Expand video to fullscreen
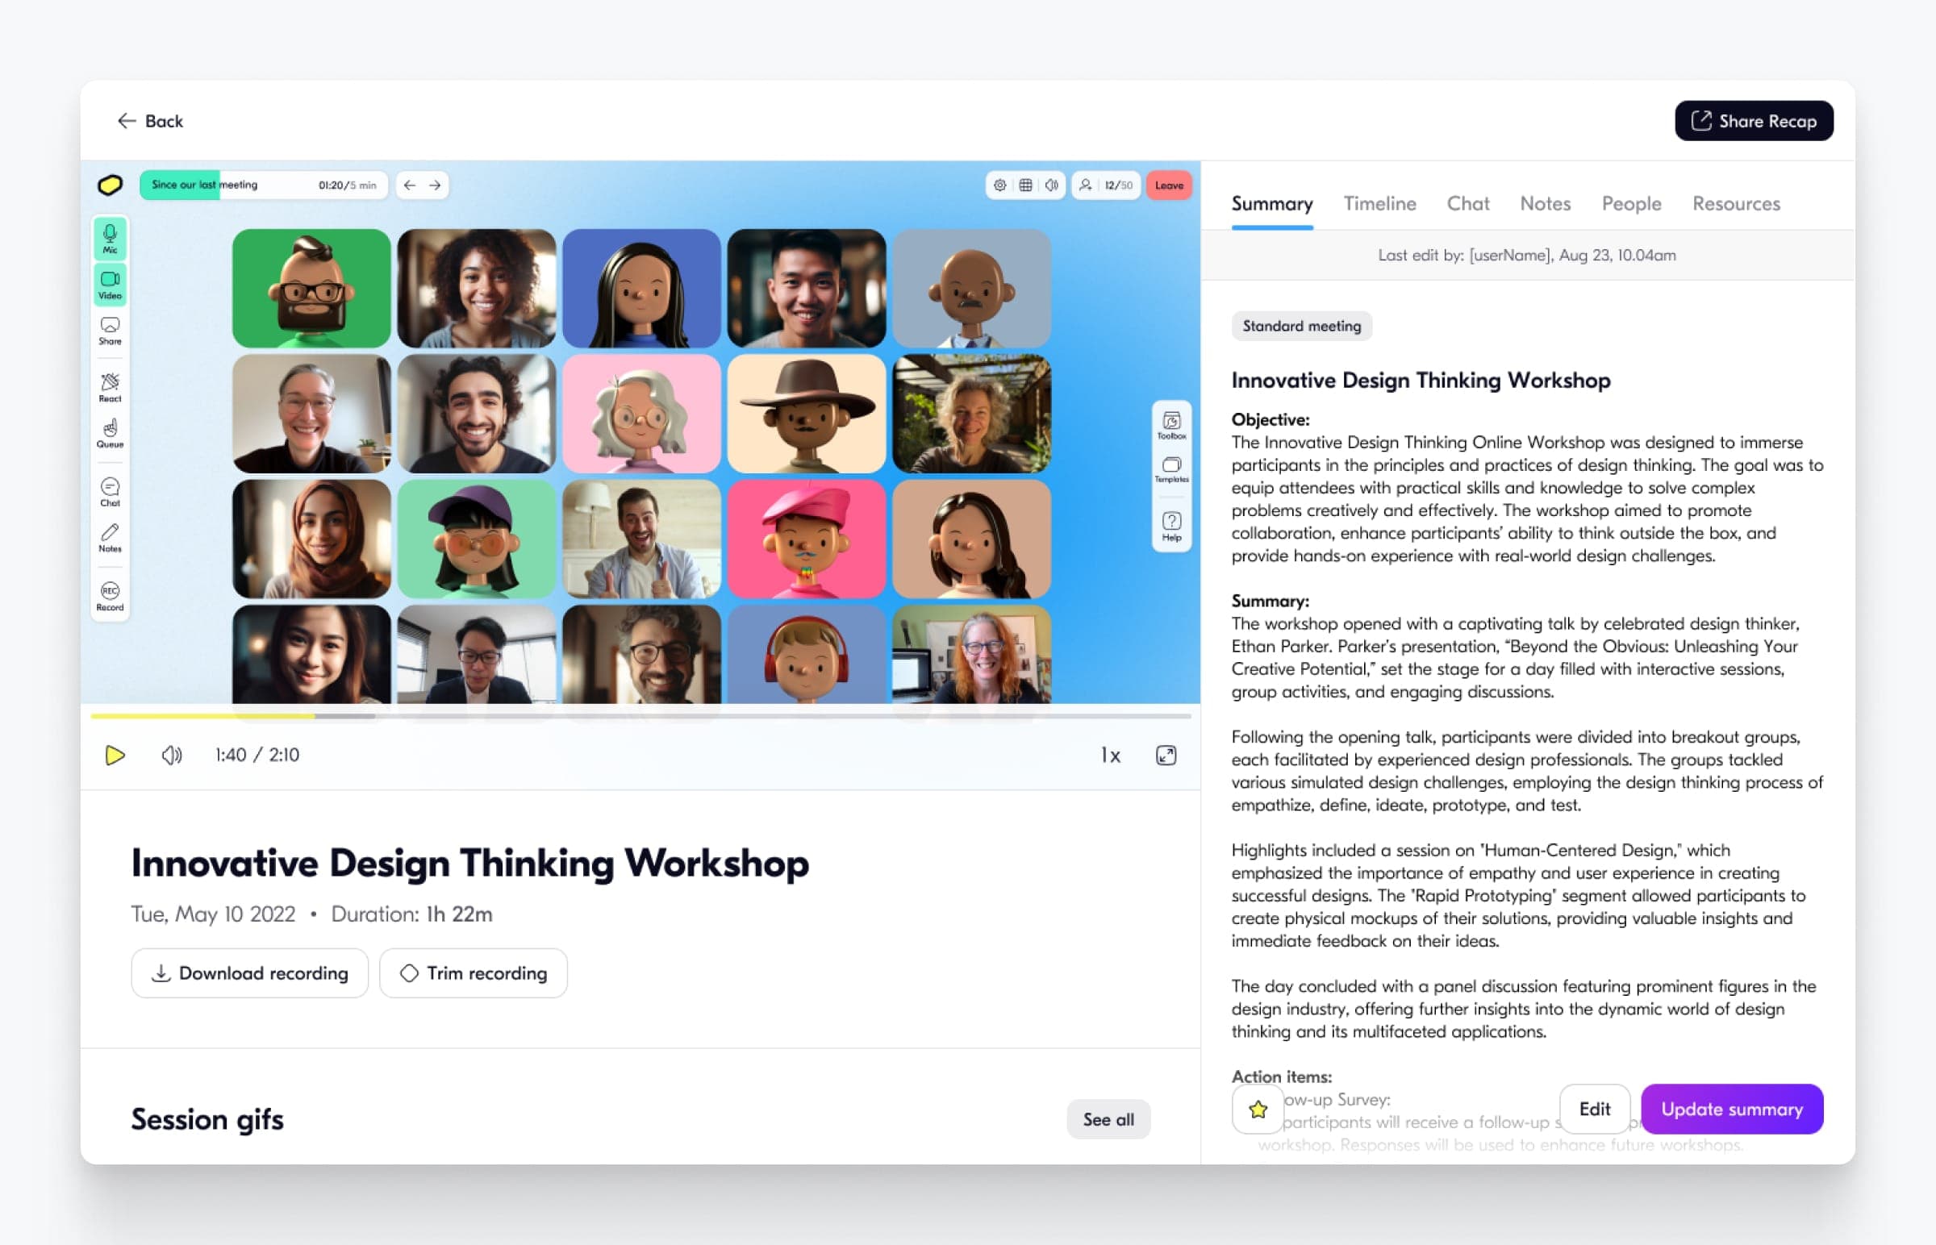This screenshot has width=1936, height=1245. [1166, 755]
